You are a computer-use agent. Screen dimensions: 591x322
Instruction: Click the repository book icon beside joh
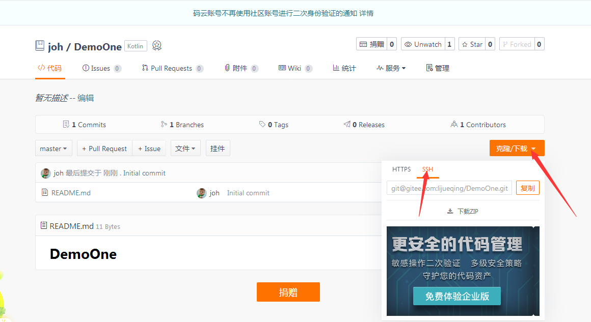(x=40, y=45)
